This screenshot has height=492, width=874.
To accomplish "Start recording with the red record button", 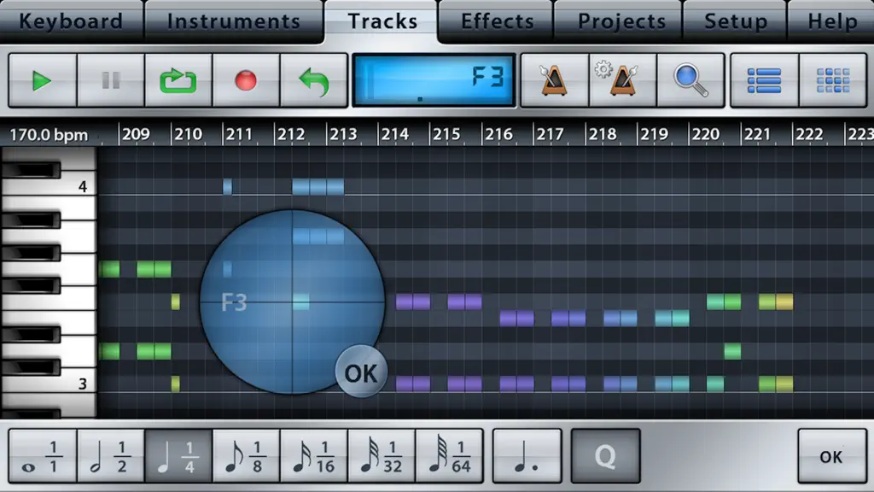I will click(246, 80).
